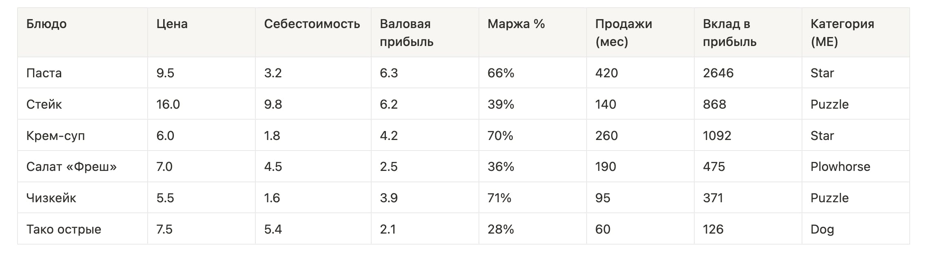Viewport: 926px width, 258px height.
Task: Click Паста's profit contribution value 2646
Action: [x=718, y=73]
